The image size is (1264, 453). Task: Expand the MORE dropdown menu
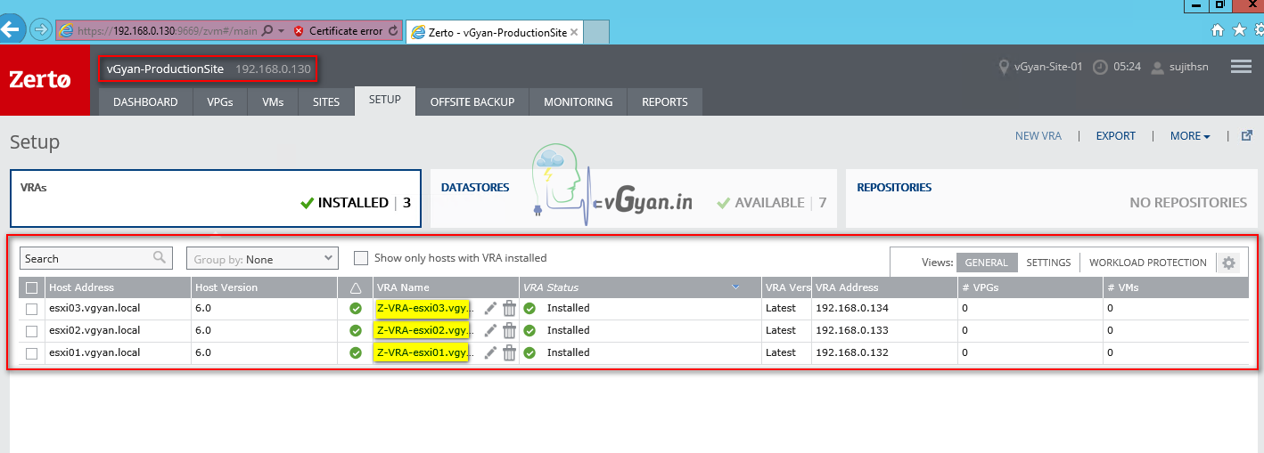coord(1190,136)
